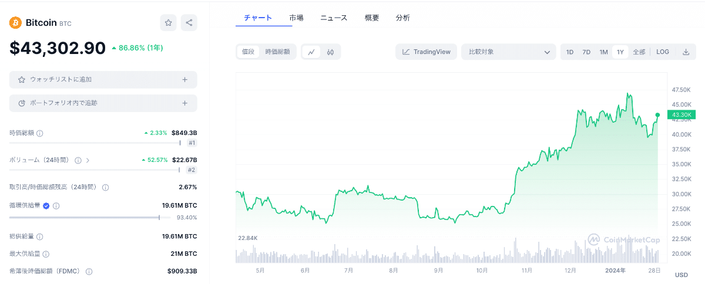Download chart data with the download icon
The image size is (705, 284).
[x=686, y=52]
